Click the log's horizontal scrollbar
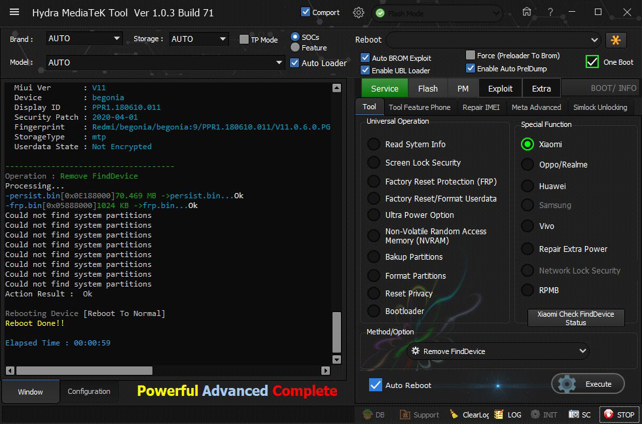This screenshot has width=642, height=424. point(85,370)
